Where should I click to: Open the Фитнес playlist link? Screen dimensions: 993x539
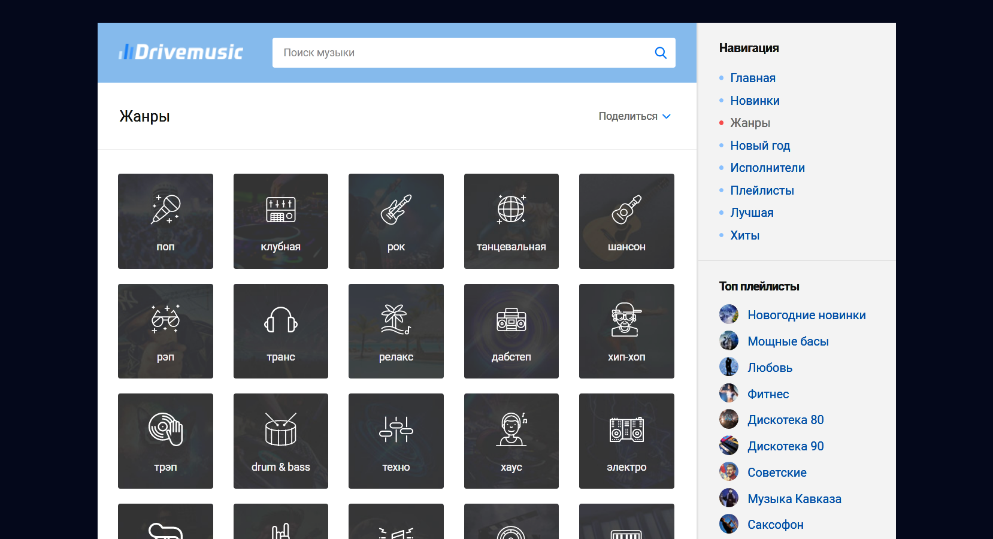coord(768,394)
